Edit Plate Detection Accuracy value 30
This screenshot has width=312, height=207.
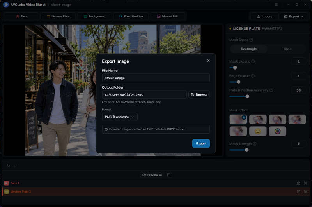pos(298,90)
